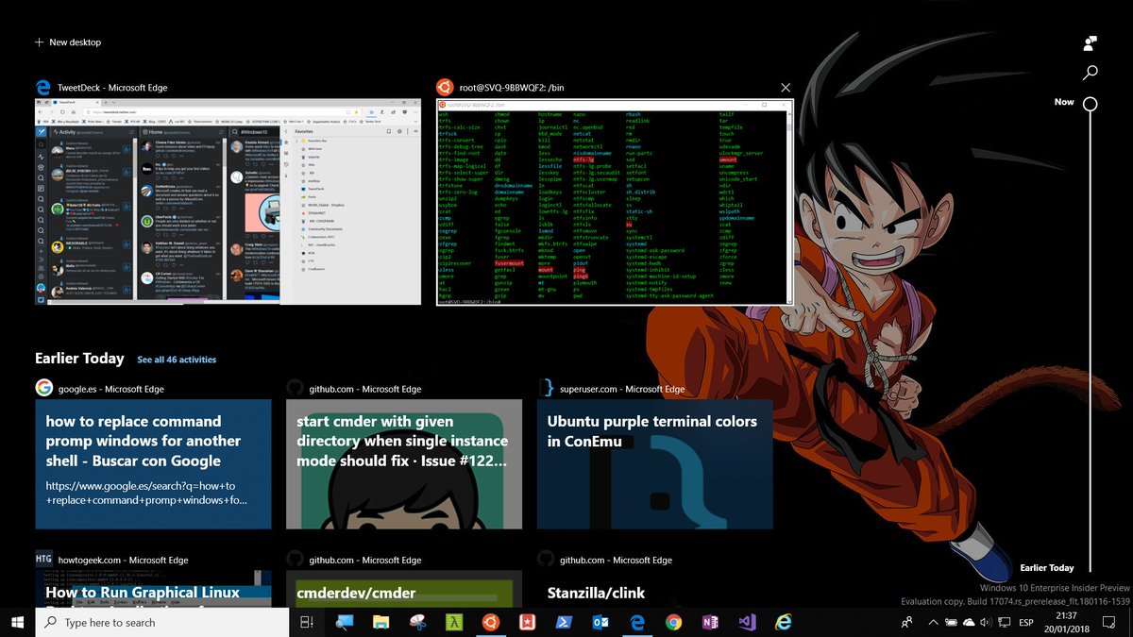Open the Windows Start menu
Viewport: 1133px width, 637px height.
[18, 622]
